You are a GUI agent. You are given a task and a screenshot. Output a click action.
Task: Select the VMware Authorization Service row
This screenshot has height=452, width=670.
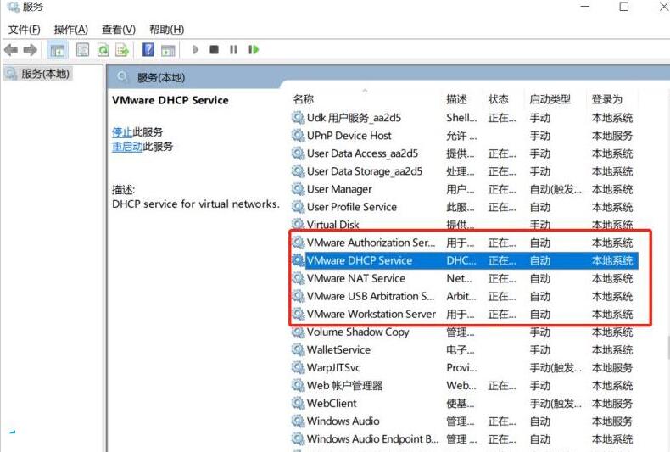click(465, 243)
